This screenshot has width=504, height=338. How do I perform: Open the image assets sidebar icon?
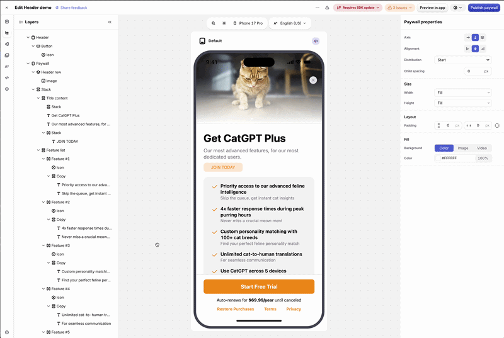click(x=7, y=55)
